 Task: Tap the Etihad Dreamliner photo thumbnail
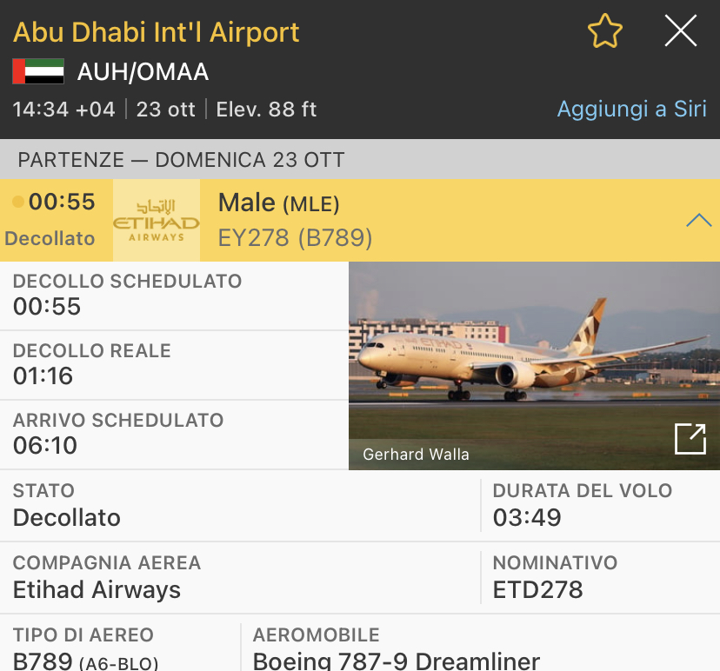click(x=533, y=365)
